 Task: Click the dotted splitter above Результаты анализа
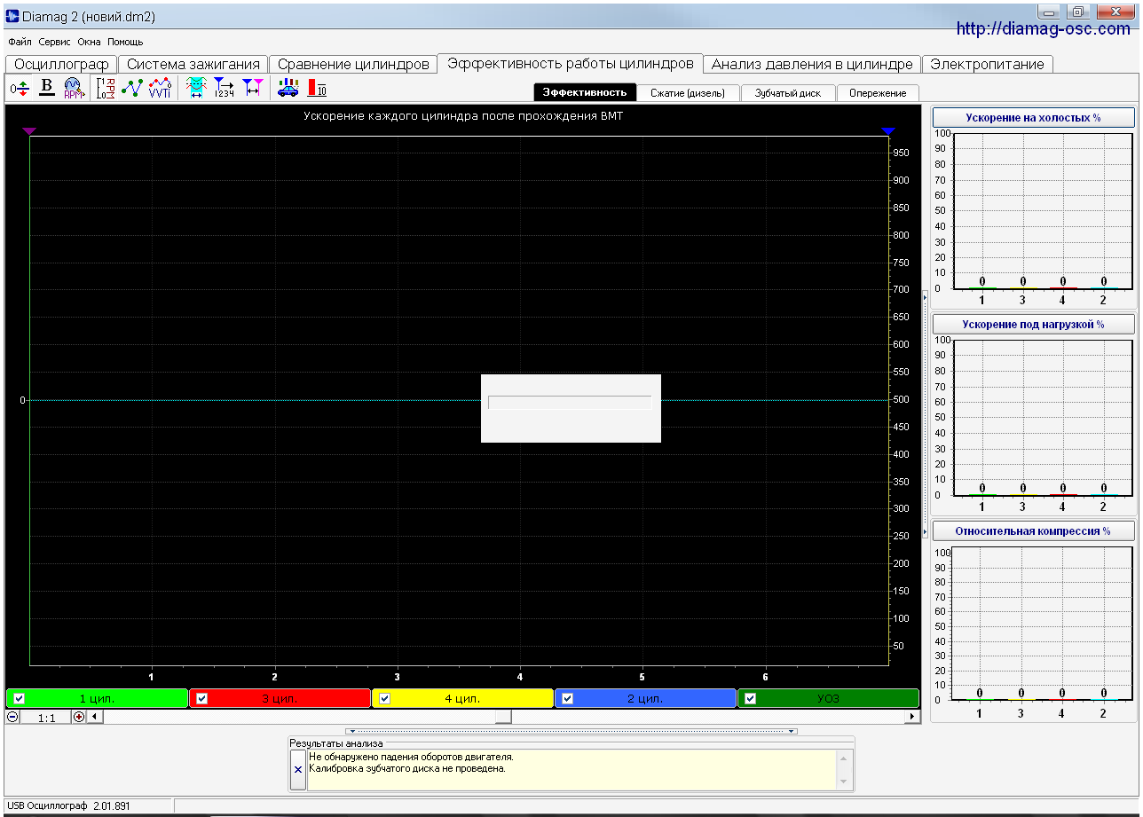pyautogui.click(x=571, y=731)
